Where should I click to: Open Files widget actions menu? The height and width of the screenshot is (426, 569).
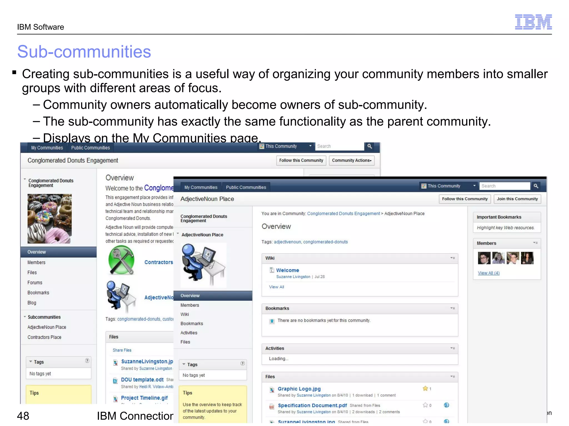(x=453, y=376)
